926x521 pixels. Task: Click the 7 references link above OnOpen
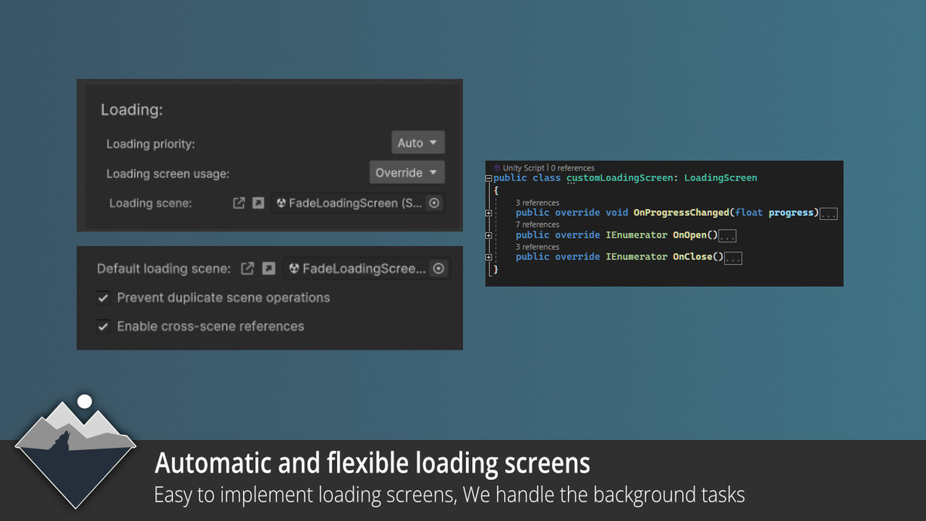point(537,224)
